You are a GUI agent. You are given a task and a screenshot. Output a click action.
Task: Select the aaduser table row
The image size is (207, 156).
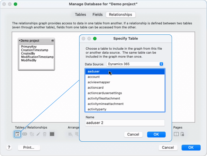[x=125, y=71]
